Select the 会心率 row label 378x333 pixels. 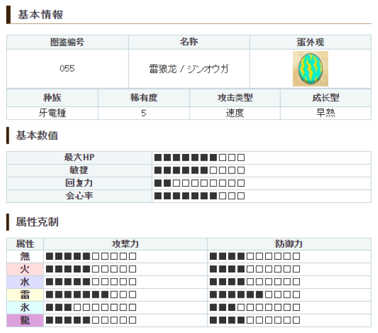point(79,196)
